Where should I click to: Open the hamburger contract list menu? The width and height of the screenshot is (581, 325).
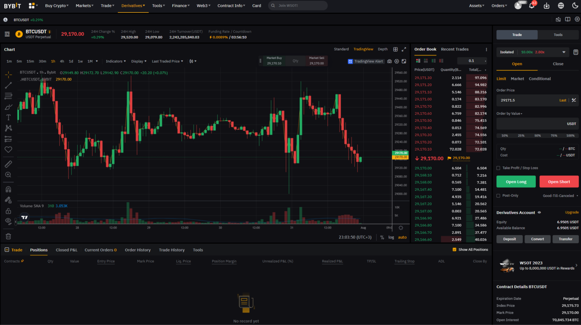7,34
